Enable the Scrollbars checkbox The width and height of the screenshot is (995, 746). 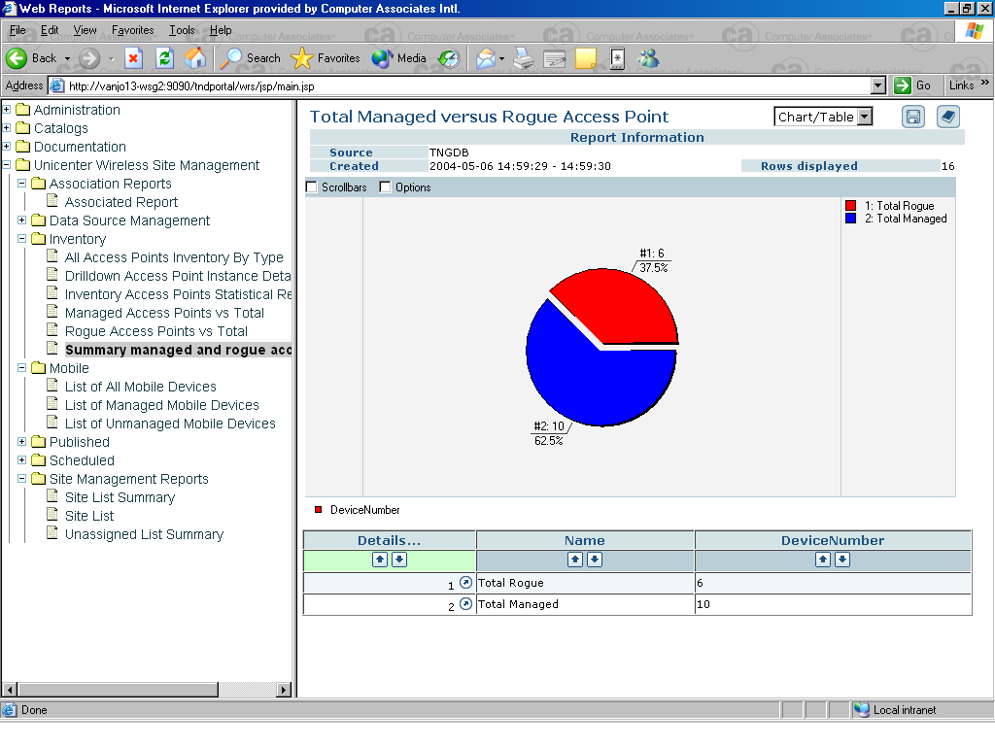click(312, 187)
